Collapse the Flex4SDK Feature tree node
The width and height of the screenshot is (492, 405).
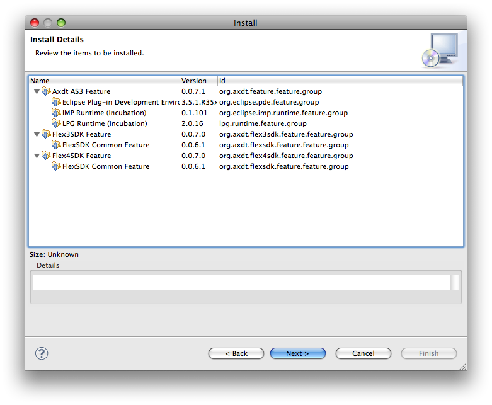click(x=37, y=156)
